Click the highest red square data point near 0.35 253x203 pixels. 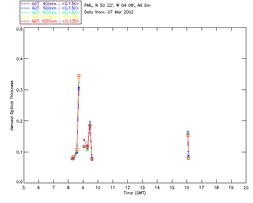[79, 76]
